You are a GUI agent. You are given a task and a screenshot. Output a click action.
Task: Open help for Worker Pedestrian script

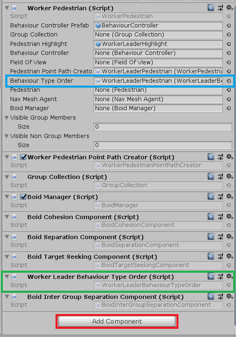point(211,8)
